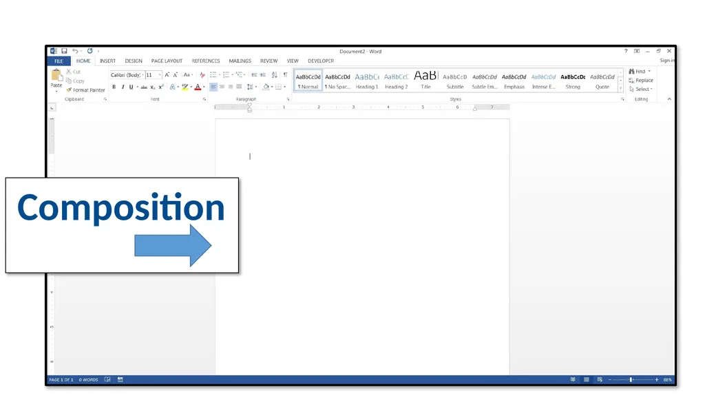Image resolution: width=705 pixels, height=396 pixels.
Task: Switch to Read Mode view in status bar
Action: pos(573,379)
